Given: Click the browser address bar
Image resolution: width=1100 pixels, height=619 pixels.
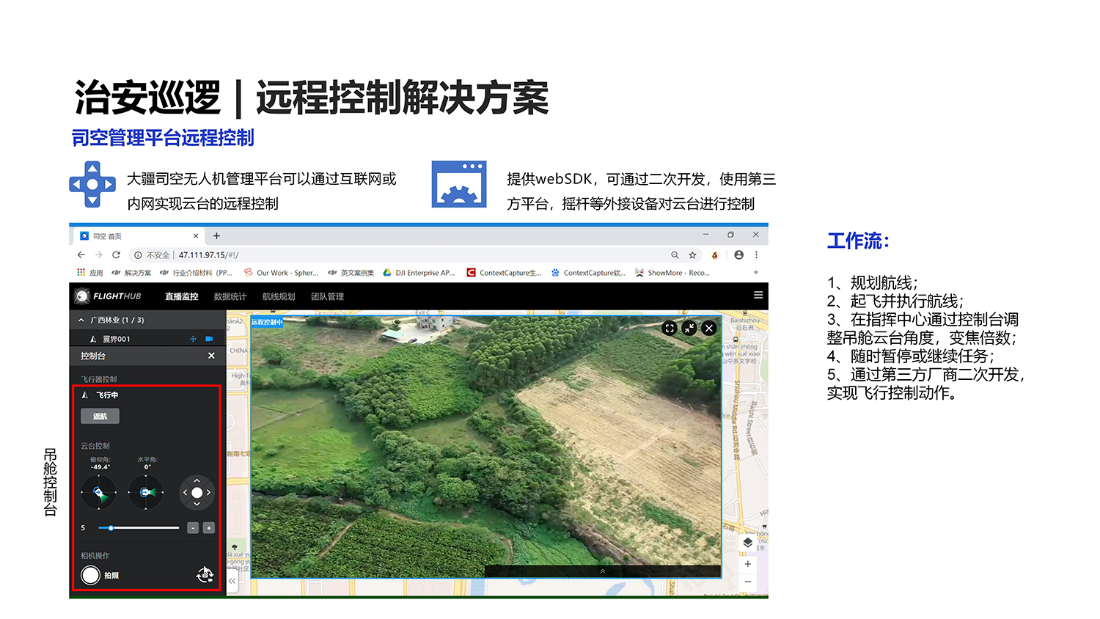Looking at the screenshot, I should [x=293, y=254].
